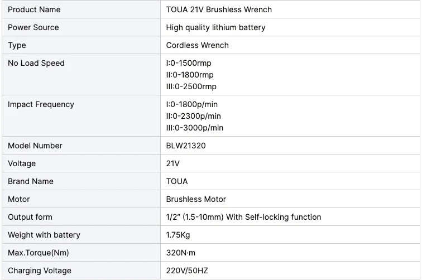
Task: Click the 1.75Kg weight value
Action: click(x=178, y=235)
